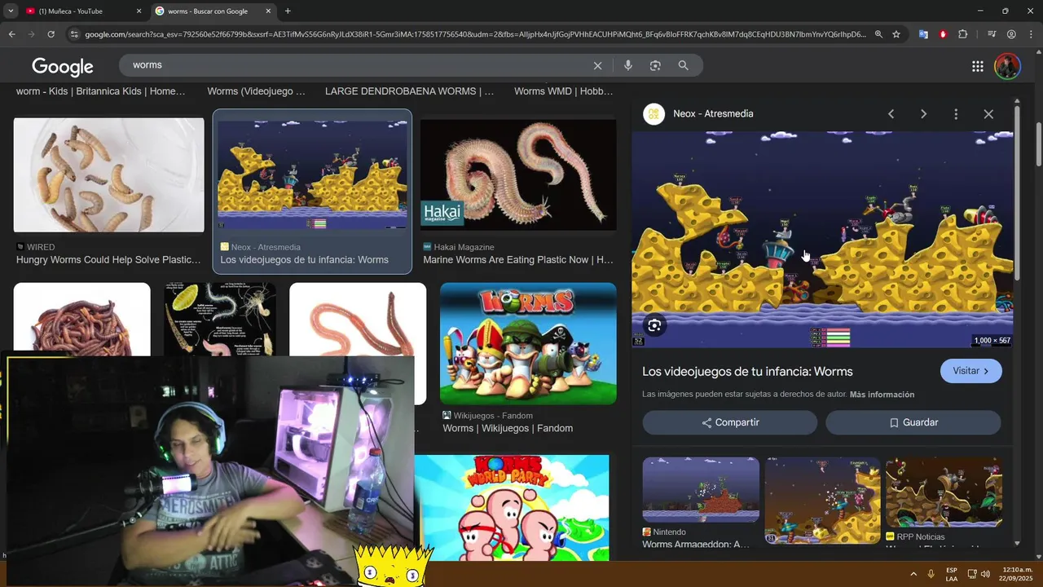The image size is (1043, 587).
Task: Open the Google apps grid
Action: [x=978, y=66]
